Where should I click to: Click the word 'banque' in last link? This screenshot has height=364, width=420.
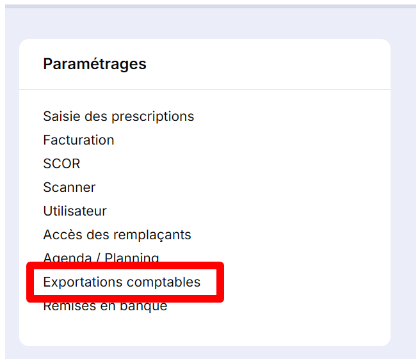click(x=145, y=307)
